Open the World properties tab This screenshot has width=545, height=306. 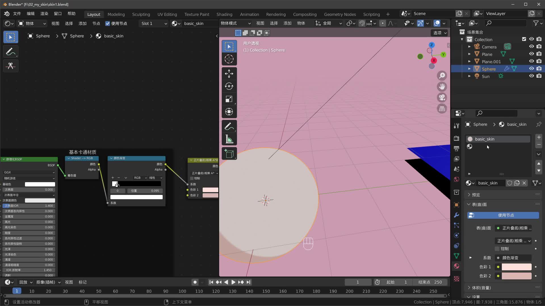[x=456, y=179]
